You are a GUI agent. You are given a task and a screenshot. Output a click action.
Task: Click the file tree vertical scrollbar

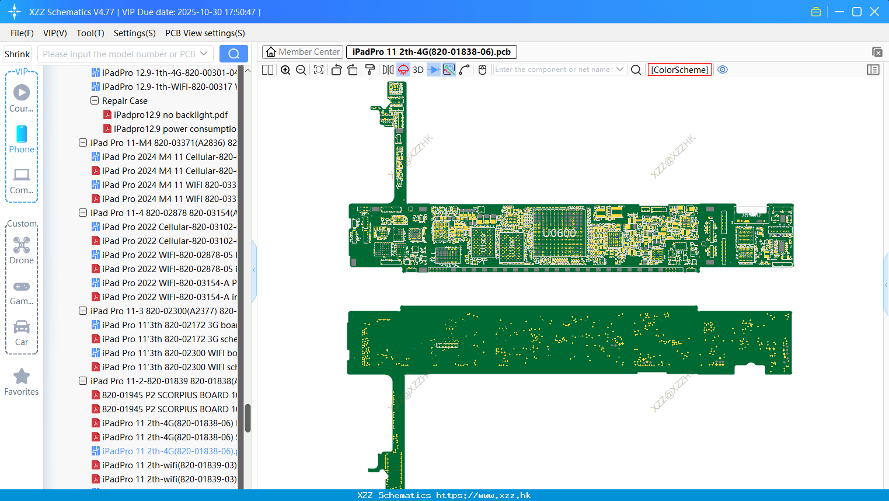pos(247,418)
